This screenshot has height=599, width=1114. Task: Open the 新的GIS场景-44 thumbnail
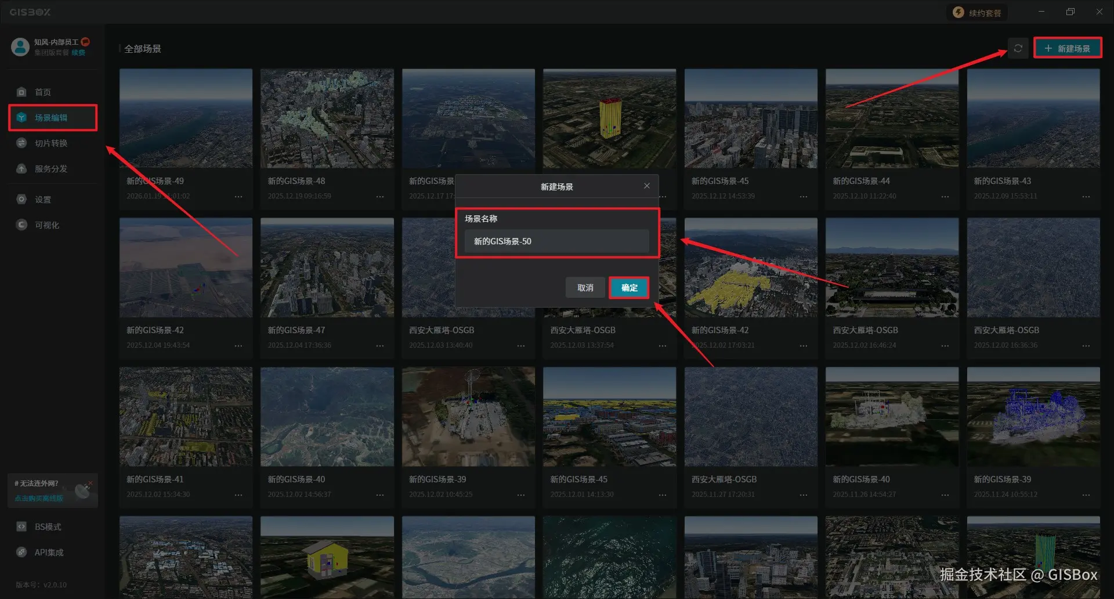pos(892,118)
